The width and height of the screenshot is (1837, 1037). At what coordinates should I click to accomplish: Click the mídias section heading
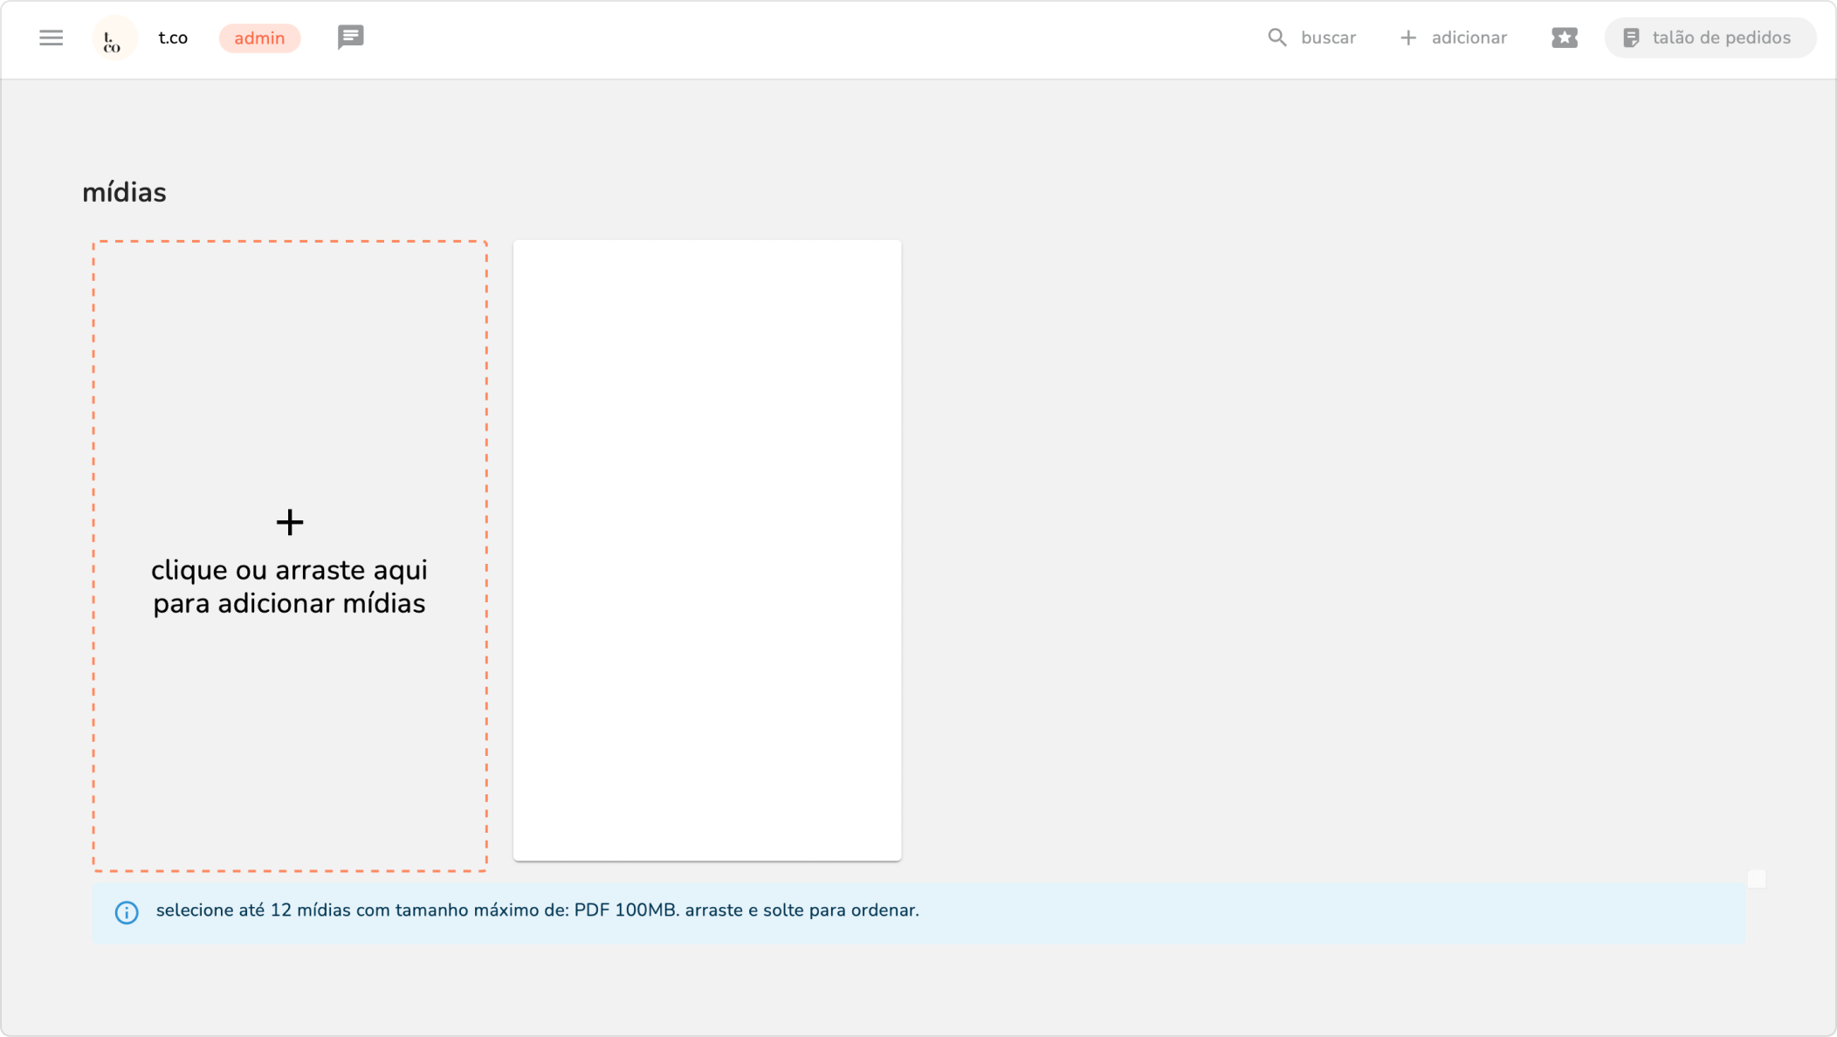point(124,192)
